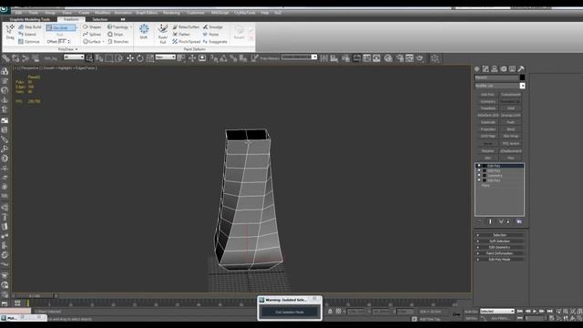The width and height of the screenshot is (583, 328).
Task: Toggle Pin Stack button
Action: pyautogui.click(x=480, y=221)
